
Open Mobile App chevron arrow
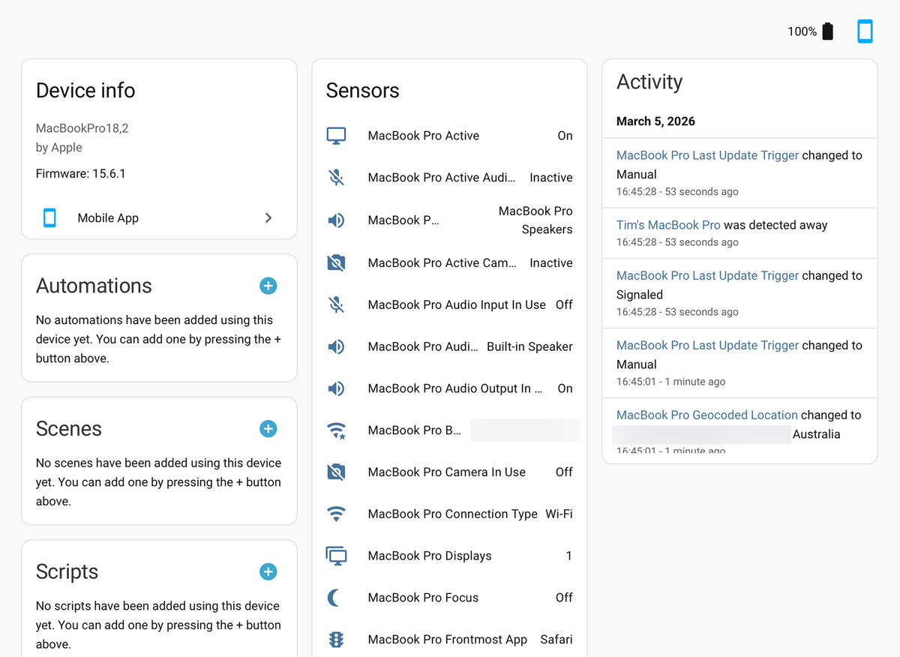268,218
